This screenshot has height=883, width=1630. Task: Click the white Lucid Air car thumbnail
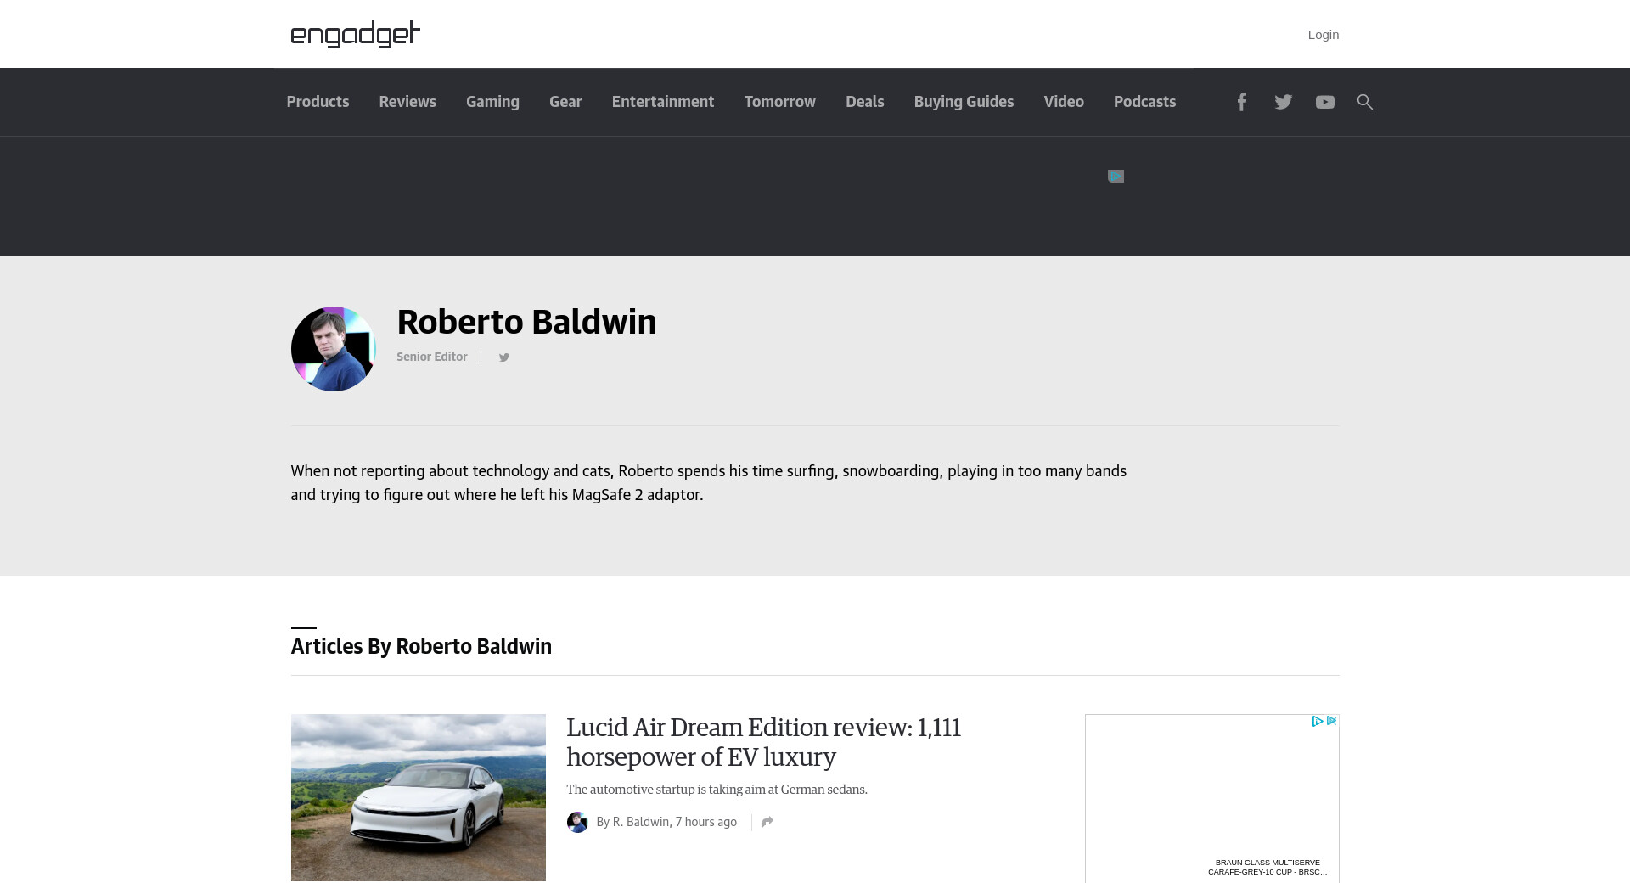click(x=418, y=797)
